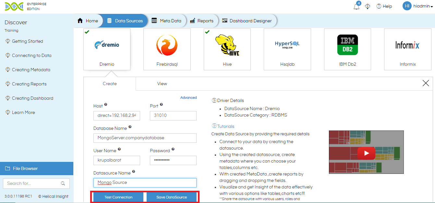Viewport: 435px width, 203px height.
Task: Open Creating Reports in sidebar
Action: (29, 84)
